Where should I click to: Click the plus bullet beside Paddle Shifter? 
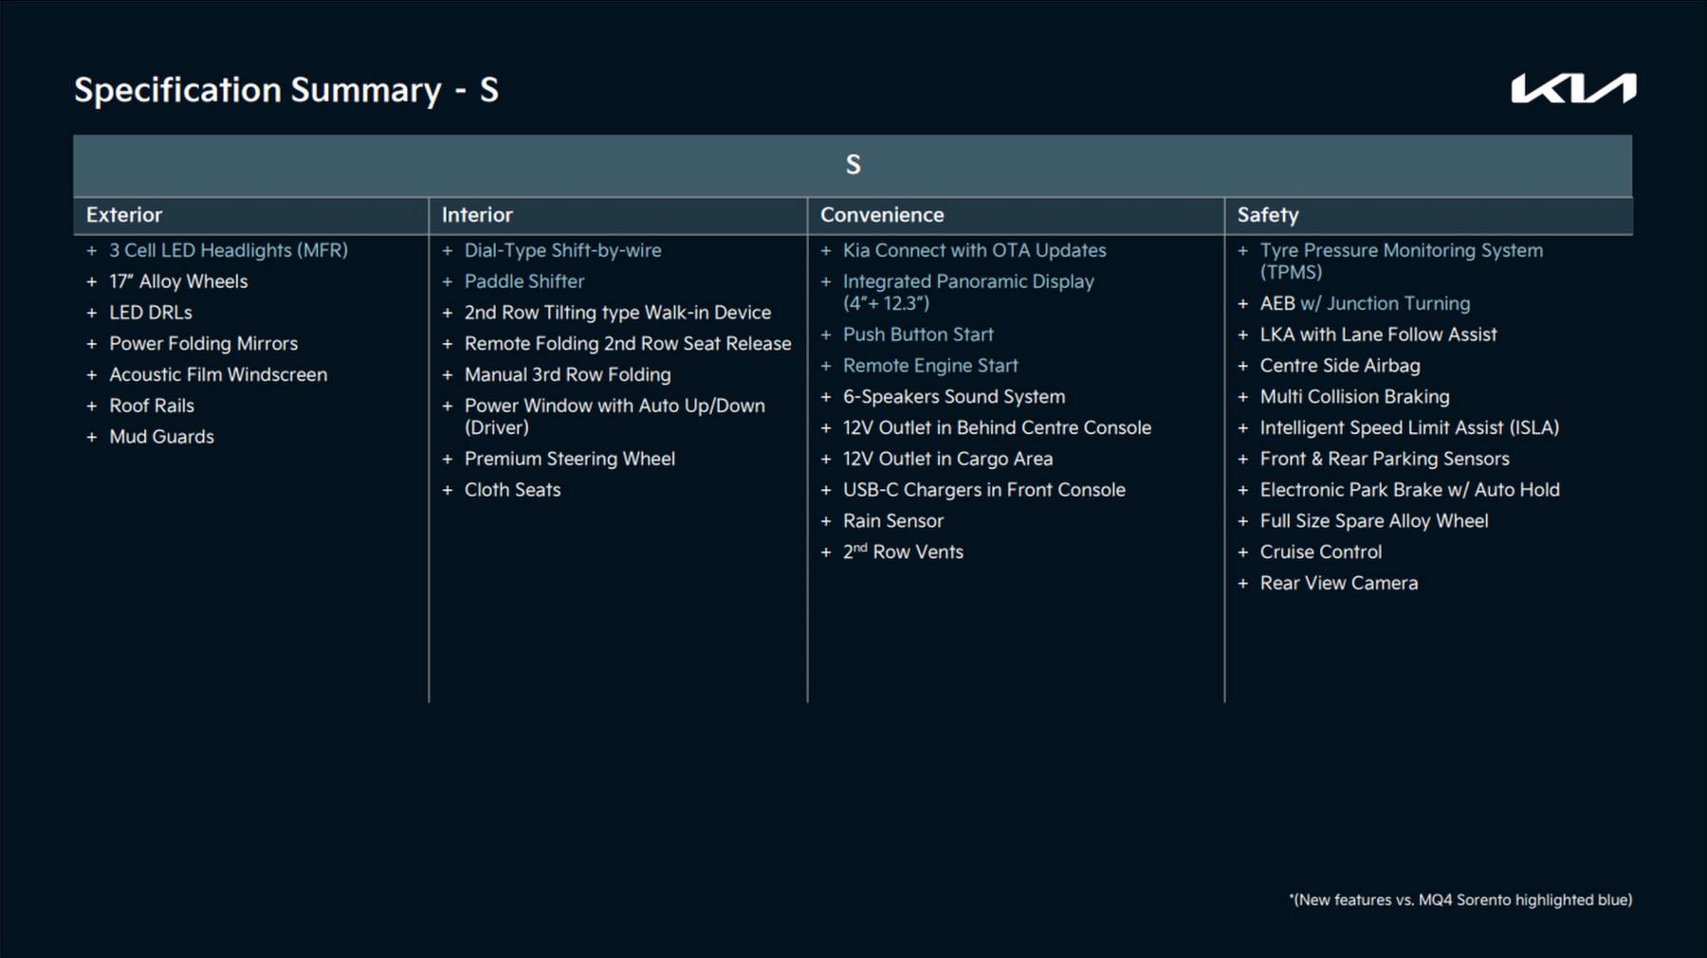click(448, 281)
